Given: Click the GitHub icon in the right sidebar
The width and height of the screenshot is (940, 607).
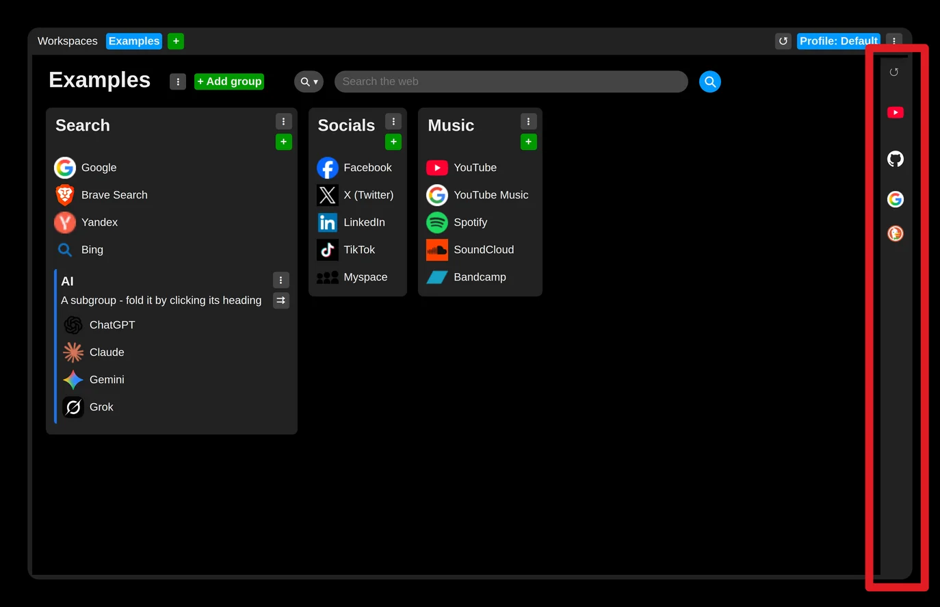Looking at the screenshot, I should 896,159.
